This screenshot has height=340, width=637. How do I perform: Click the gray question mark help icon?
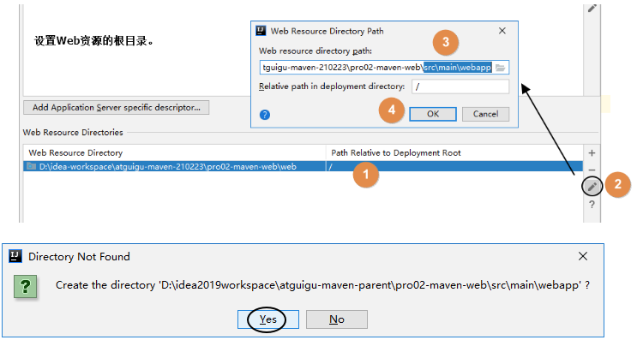[x=592, y=205]
